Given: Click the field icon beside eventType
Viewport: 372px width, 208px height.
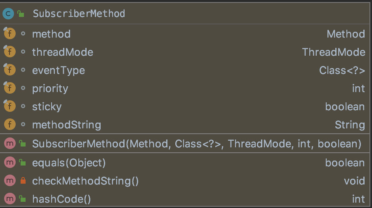Looking at the screenshot, I should (9, 70).
